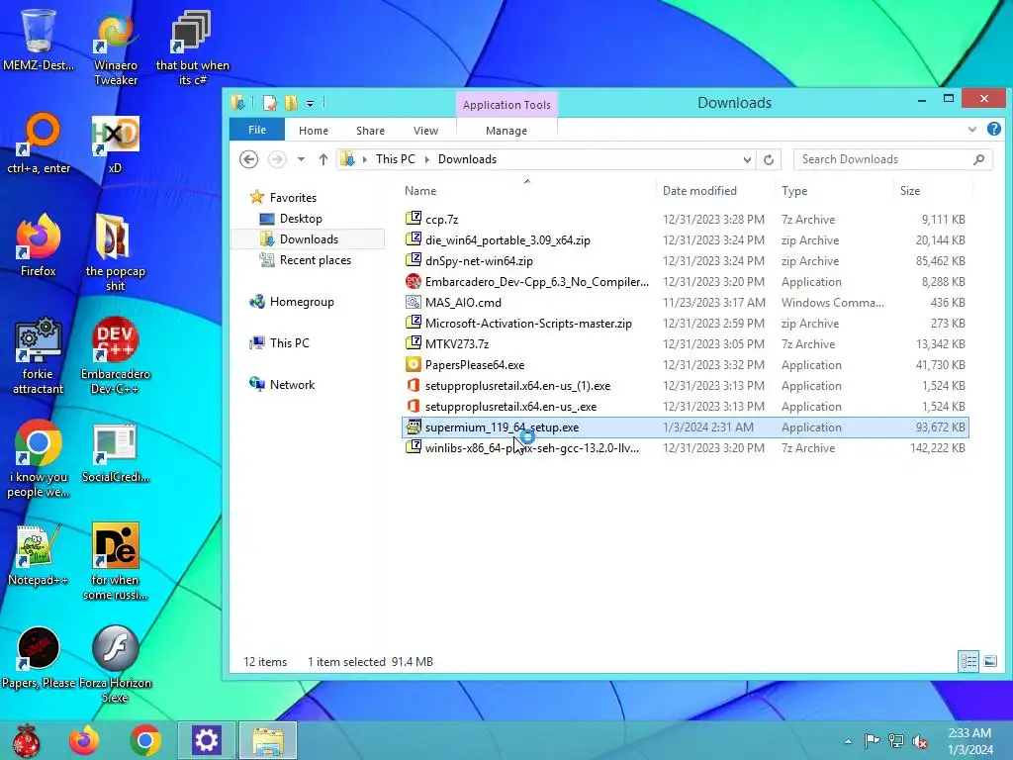
Task: Sort files by Type column header
Action: (x=834, y=191)
